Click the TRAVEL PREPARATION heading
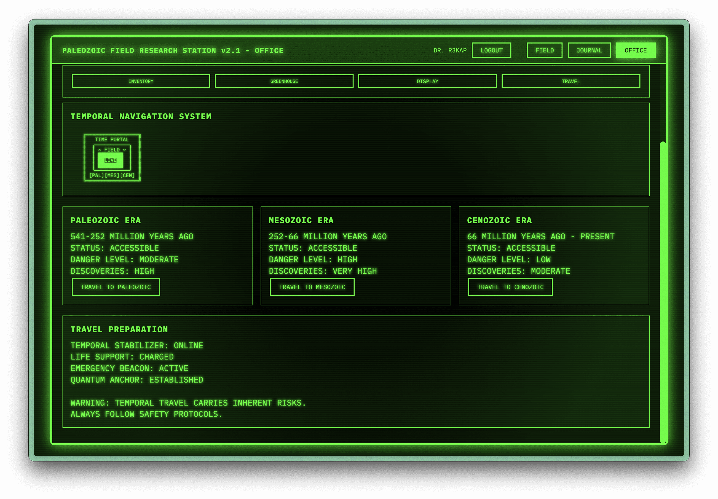Viewport: 718px width, 499px height. tap(119, 329)
